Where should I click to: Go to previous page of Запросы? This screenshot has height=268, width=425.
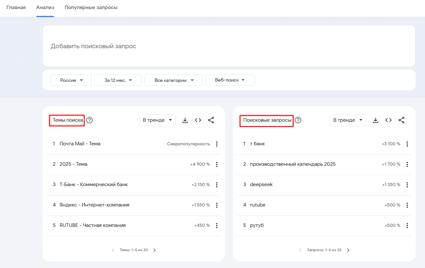300,250
